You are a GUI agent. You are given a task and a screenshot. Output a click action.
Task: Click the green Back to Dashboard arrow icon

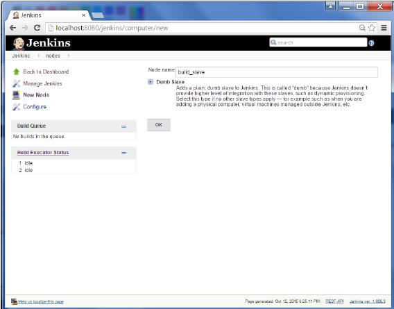[x=17, y=72]
